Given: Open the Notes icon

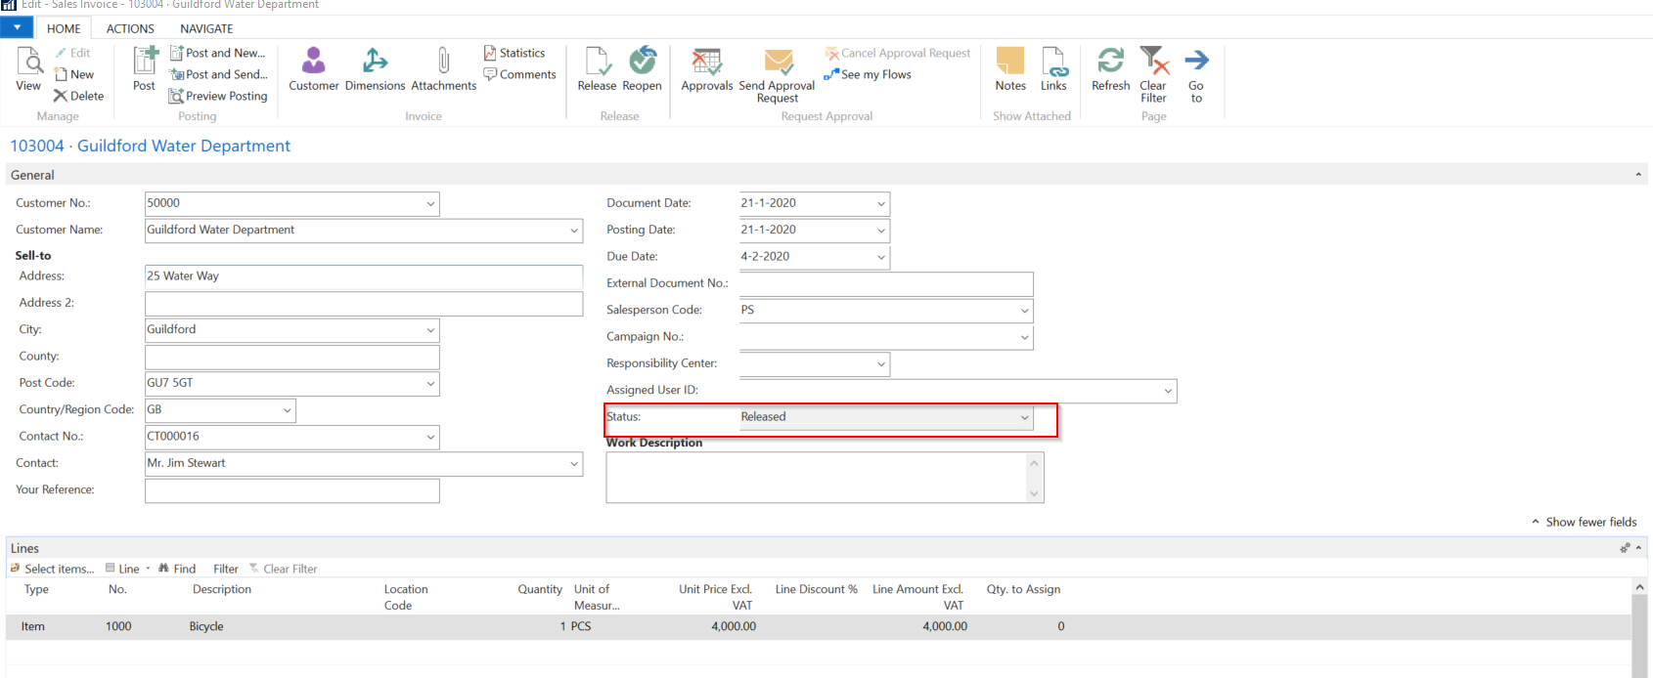Looking at the screenshot, I should [1009, 63].
